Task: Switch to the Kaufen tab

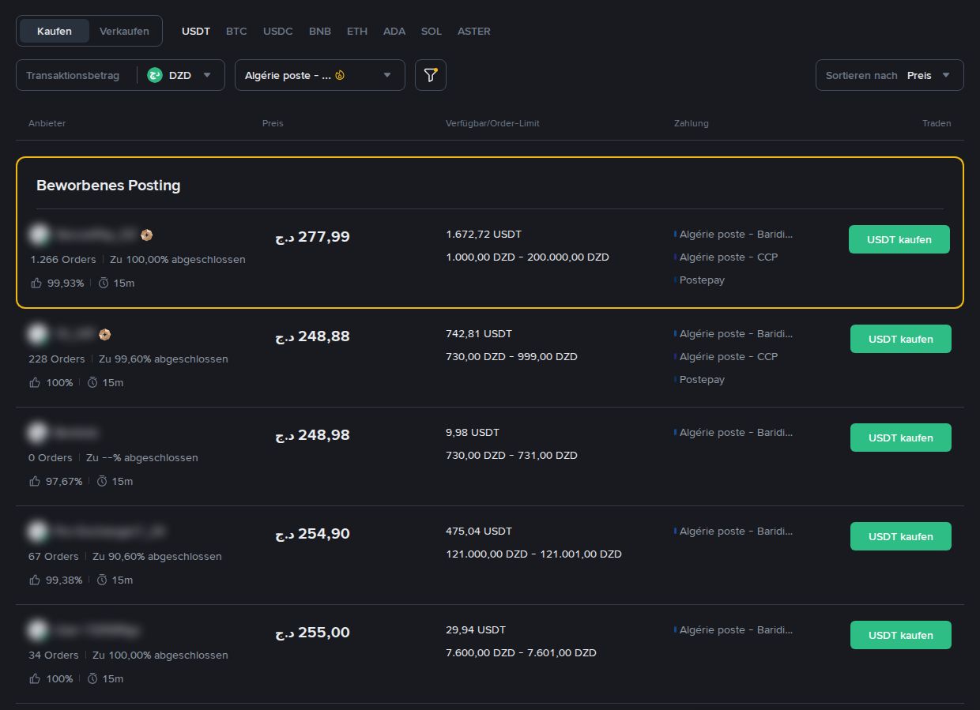Action: (54, 31)
